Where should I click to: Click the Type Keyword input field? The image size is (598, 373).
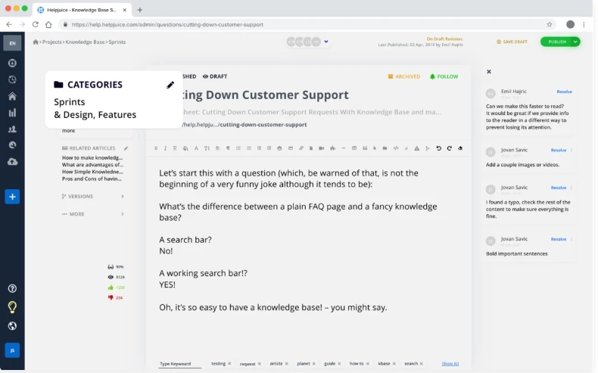(x=180, y=364)
